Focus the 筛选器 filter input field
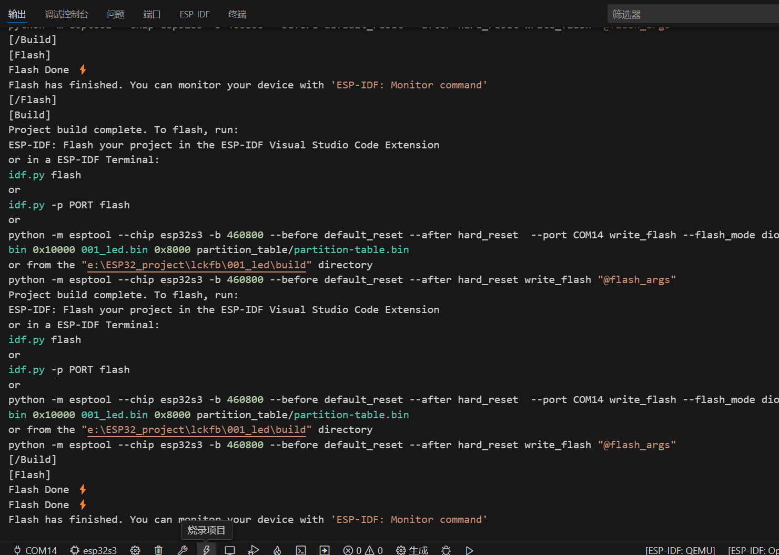This screenshot has height=555, width=779. (x=693, y=14)
